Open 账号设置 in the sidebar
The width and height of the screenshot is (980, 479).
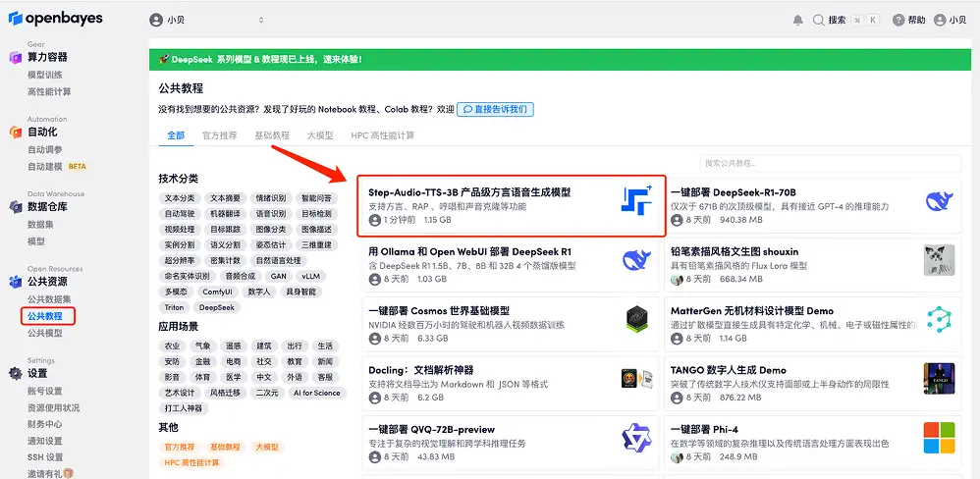45,391
